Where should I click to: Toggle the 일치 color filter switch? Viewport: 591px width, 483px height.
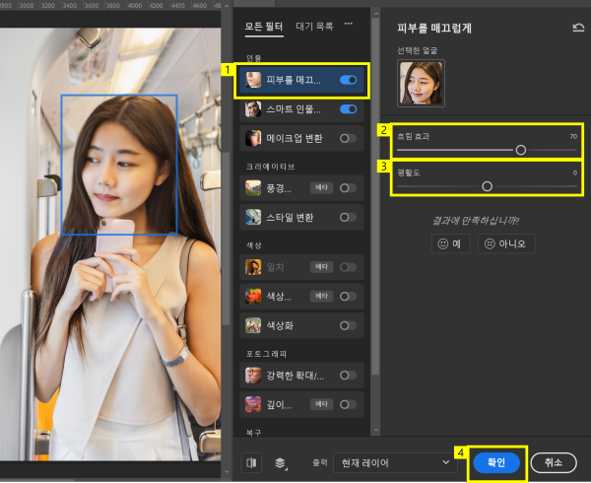click(x=349, y=267)
